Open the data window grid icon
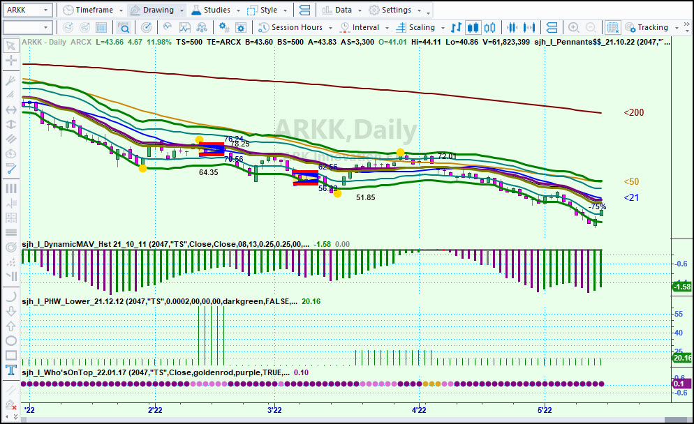 pyautogui.click(x=101, y=28)
